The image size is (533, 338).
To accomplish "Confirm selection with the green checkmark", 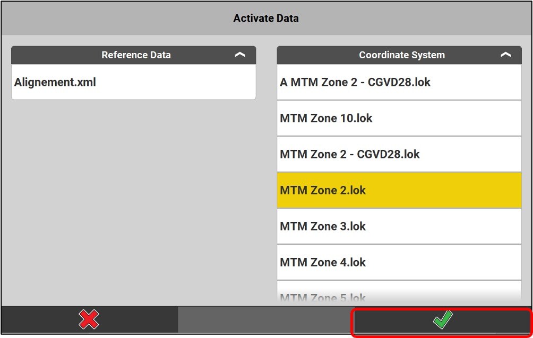I will click(442, 320).
